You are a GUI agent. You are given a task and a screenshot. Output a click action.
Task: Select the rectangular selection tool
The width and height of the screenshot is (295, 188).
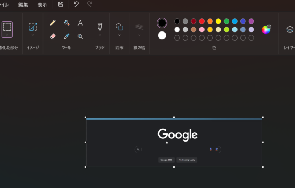pos(7,27)
